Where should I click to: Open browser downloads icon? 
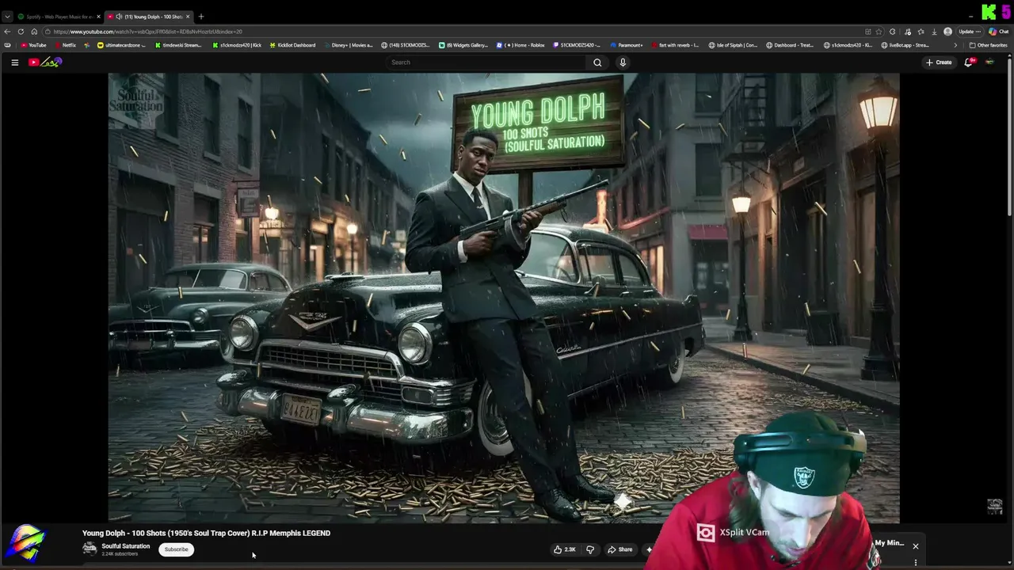coord(935,32)
